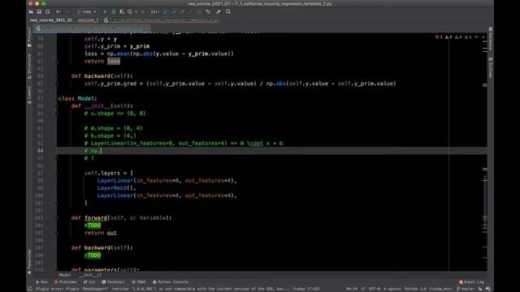Open the TODO tool window
This screenshot has width=520, height=292.
click(139, 282)
